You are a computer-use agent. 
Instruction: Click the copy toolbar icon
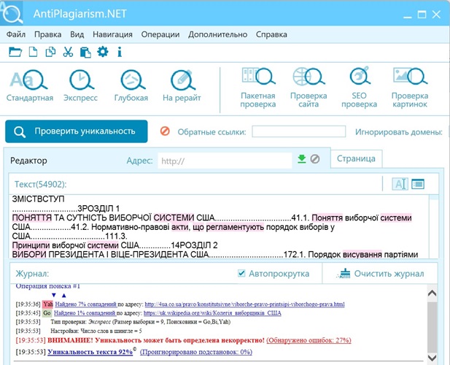(x=50, y=52)
